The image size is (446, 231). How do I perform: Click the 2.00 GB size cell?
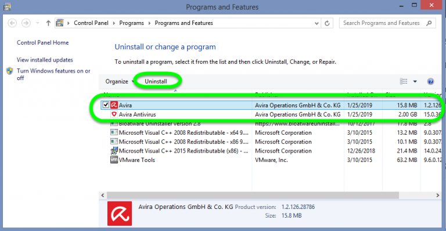(408, 114)
